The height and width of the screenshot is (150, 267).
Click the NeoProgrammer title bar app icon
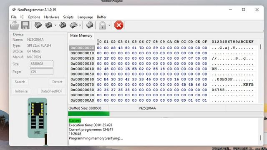[14, 10]
